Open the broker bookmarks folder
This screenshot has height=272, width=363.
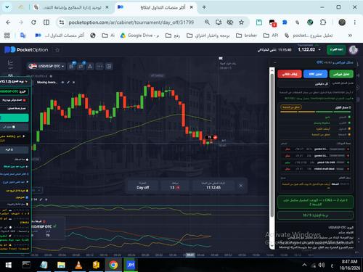[x=246, y=36]
